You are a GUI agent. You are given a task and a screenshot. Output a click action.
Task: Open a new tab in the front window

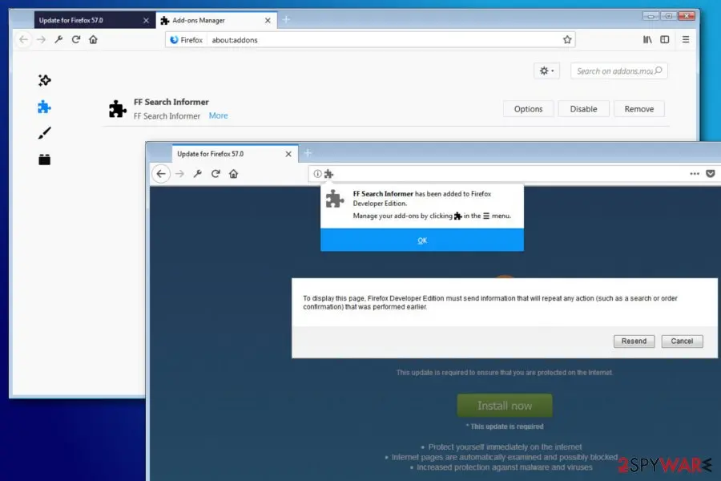[308, 153]
